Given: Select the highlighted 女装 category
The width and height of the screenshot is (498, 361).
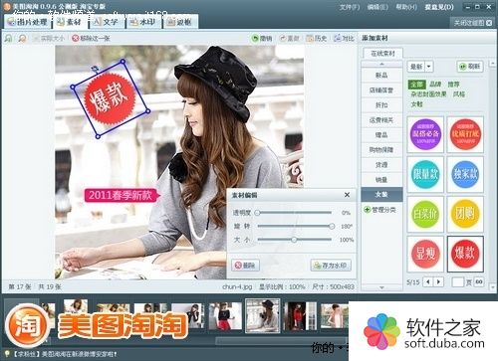Looking at the screenshot, I should tap(381, 195).
